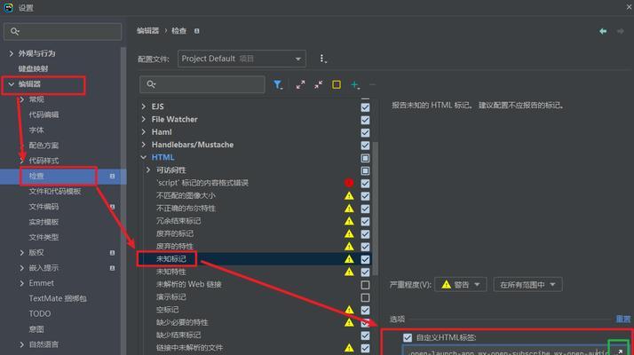Expand the 可访问性 subgroup

click(x=148, y=170)
